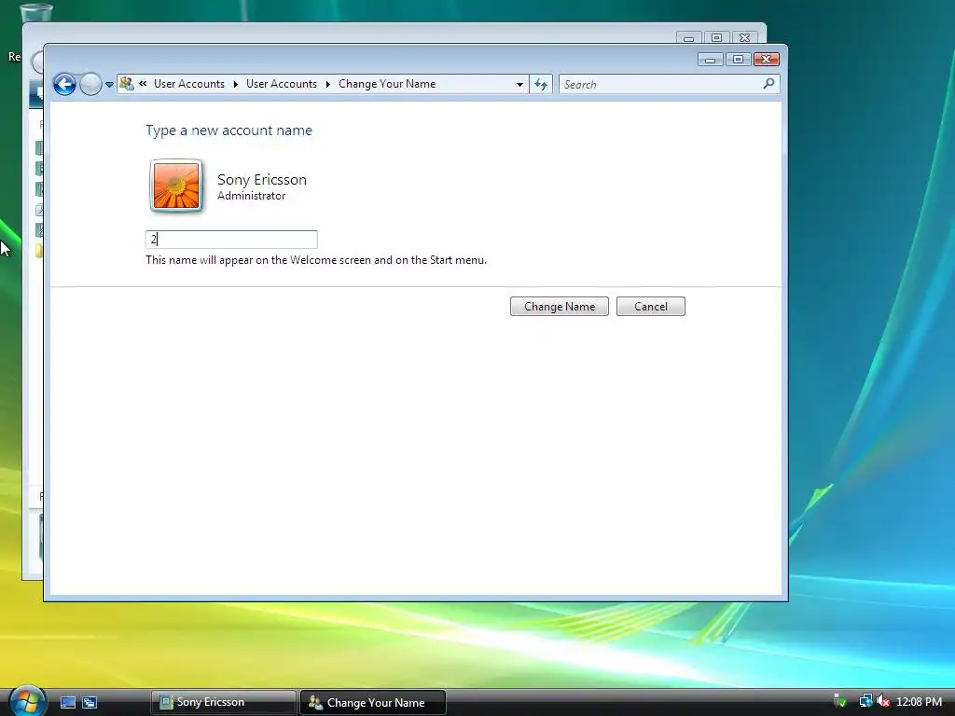Maximize the background window behind
Viewport: 955px width, 716px height.
(x=717, y=37)
